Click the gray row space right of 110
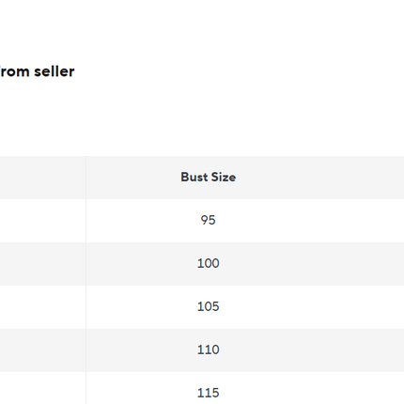The height and width of the screenshot is (404, 404). 312,350
